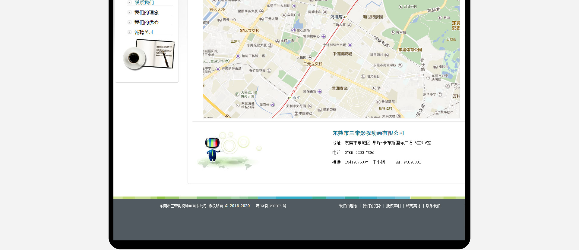This screenshot has height=250, width=579.
Task: Click 榕树下体验广场 marker on map
Action: (238, 56)
